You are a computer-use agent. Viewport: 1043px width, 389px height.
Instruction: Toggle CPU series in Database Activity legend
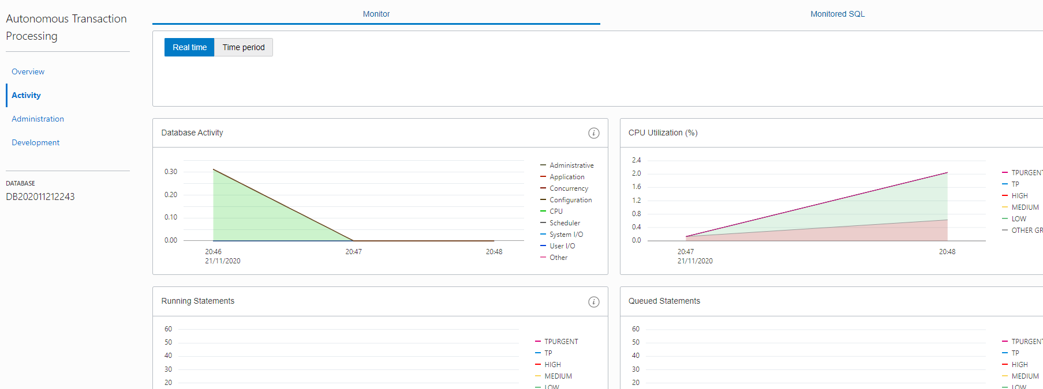556,212
